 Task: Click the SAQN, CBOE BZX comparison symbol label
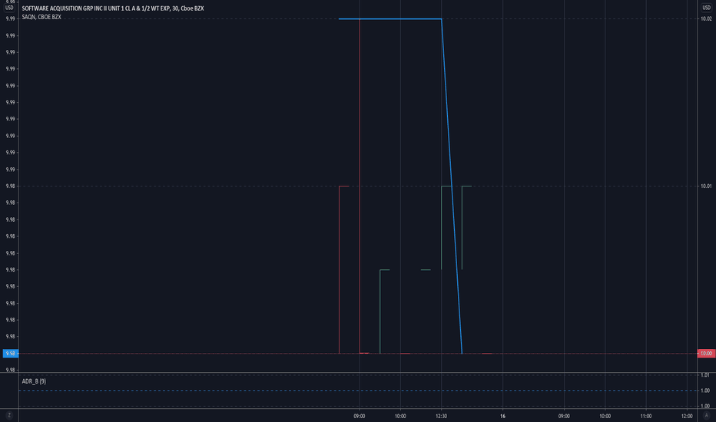coord(41,17)
